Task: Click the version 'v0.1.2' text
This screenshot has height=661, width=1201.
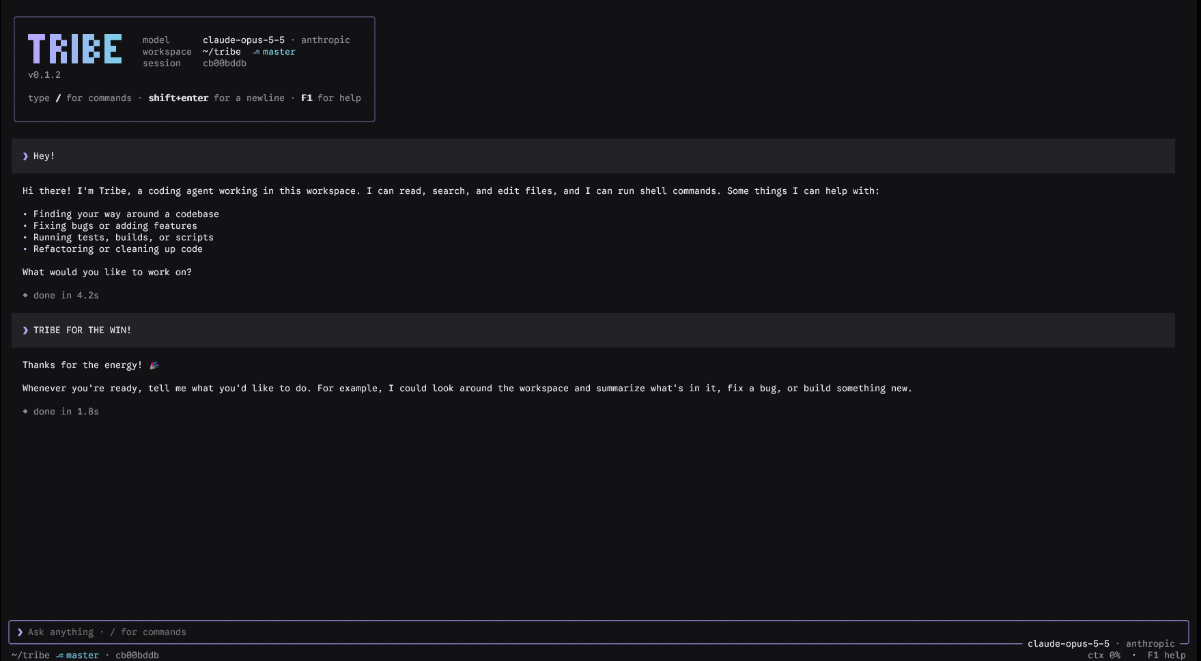Action: [x=44, y=75]
